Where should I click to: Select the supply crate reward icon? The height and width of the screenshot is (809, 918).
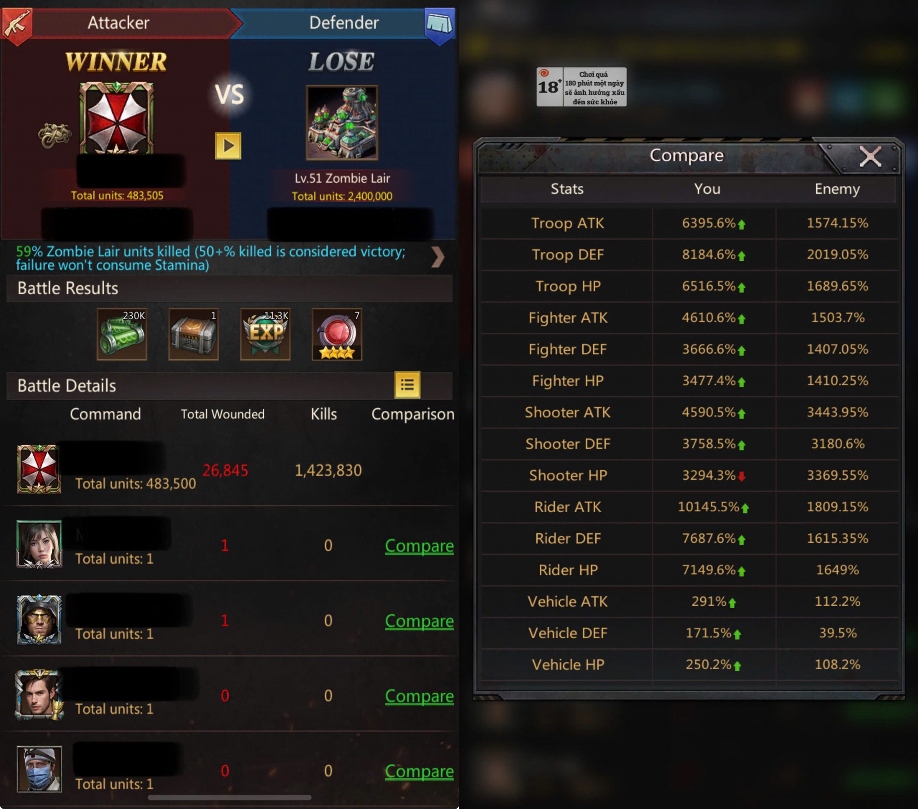(x=194, y=334)
